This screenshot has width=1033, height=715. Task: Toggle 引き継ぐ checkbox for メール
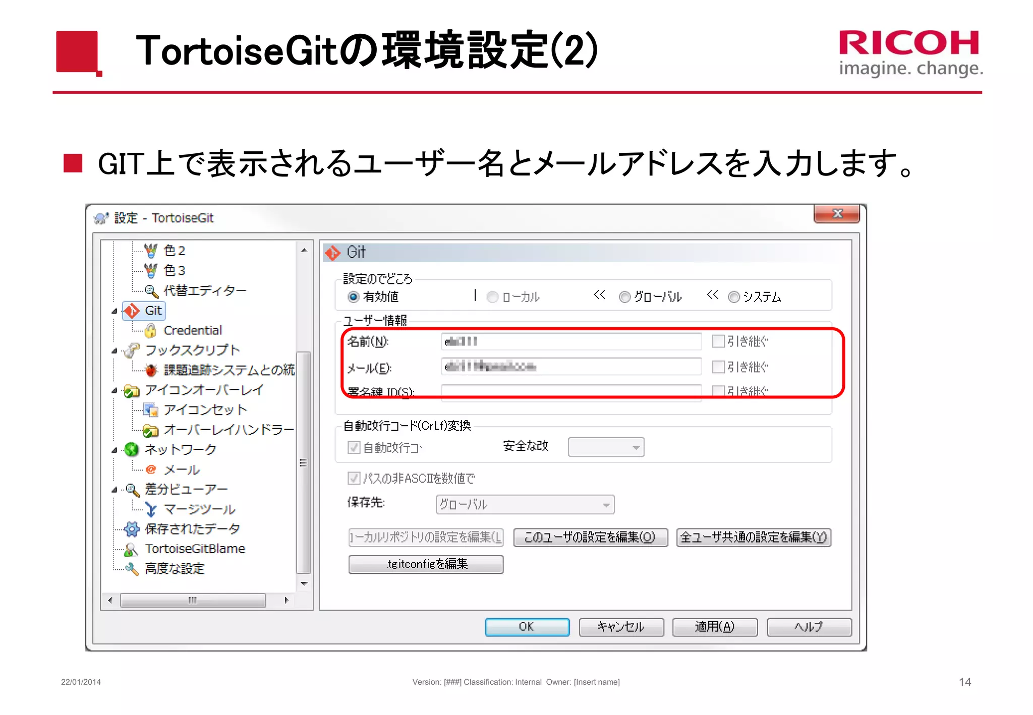pyautogui.click(x=718, y=367)
